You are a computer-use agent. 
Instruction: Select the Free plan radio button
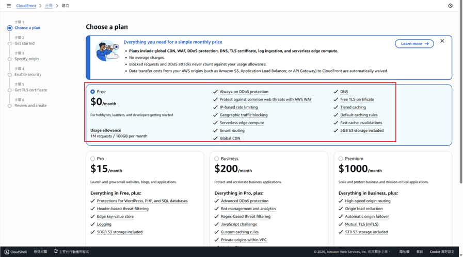[x=93, y=92]
